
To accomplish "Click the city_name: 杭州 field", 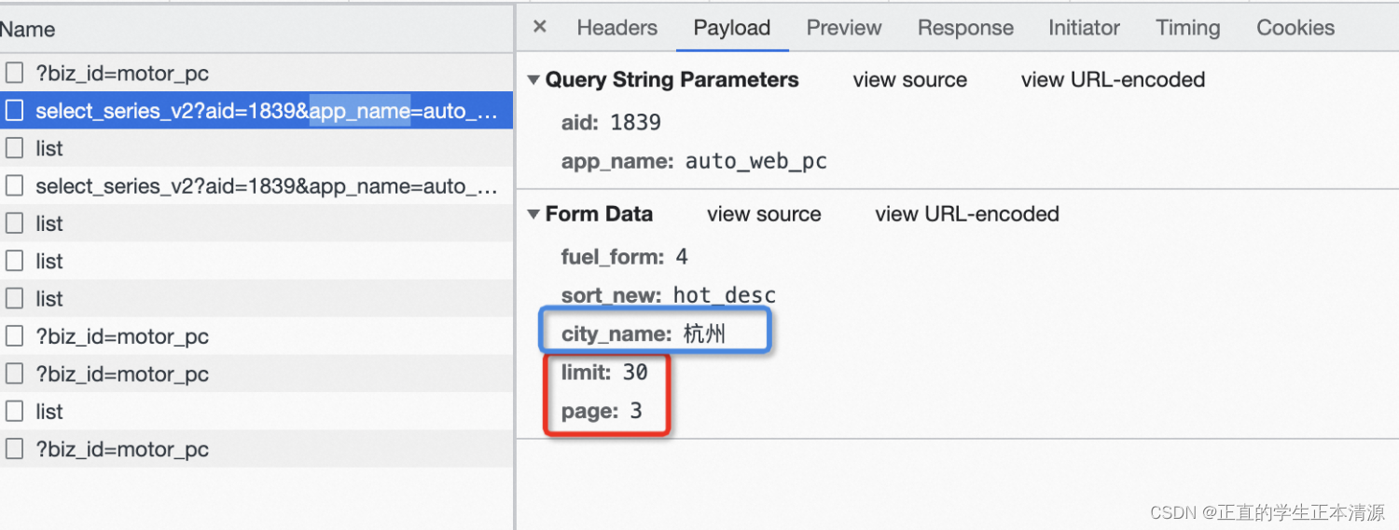I will (644, 333).
